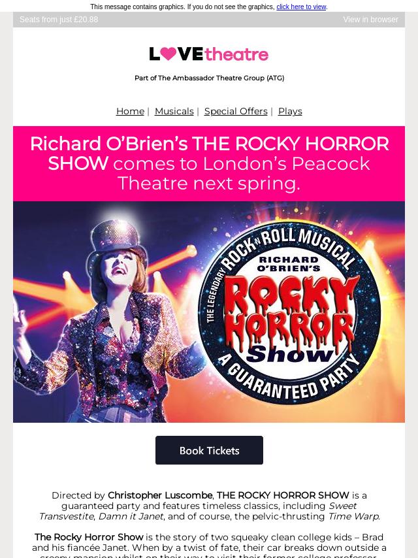Viewport: 418px width, 558px height.
Task: Click the pink Rocky Horror headline banner
Action: [209, 164]
